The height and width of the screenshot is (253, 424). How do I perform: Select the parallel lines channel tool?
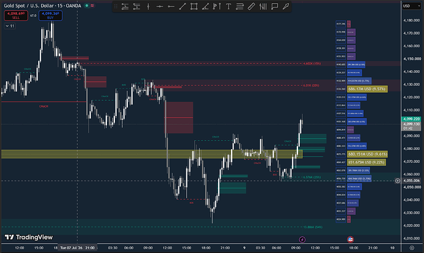tap(240, 7)
